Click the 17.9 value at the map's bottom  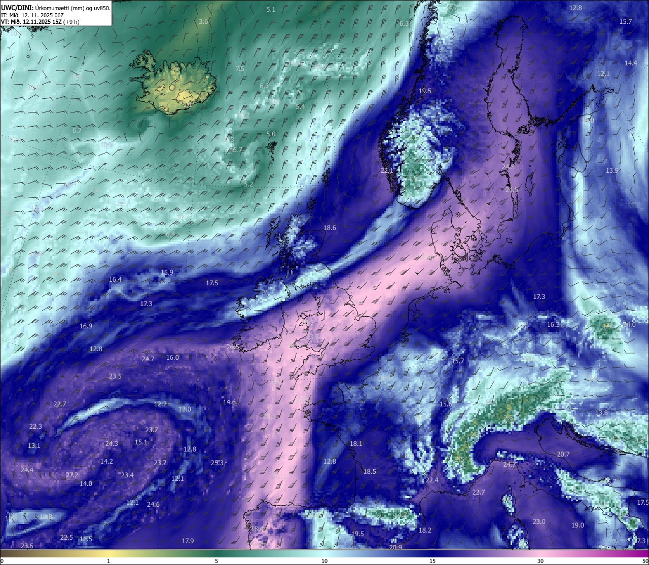(188, 541)
